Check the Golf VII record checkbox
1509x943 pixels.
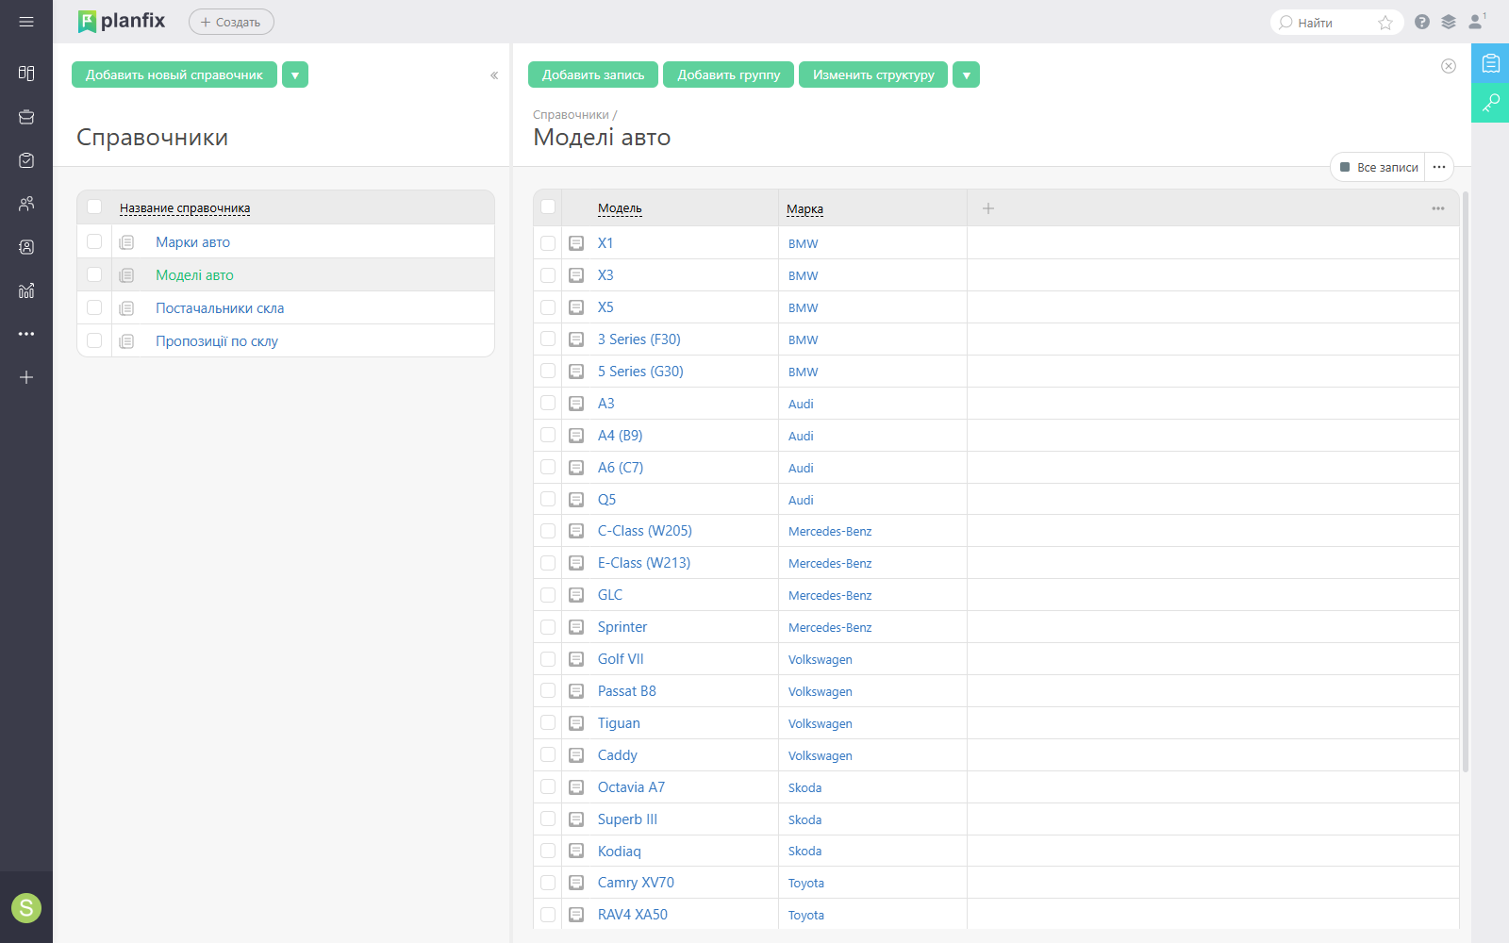pyautogui.click(x=548, y=659)
